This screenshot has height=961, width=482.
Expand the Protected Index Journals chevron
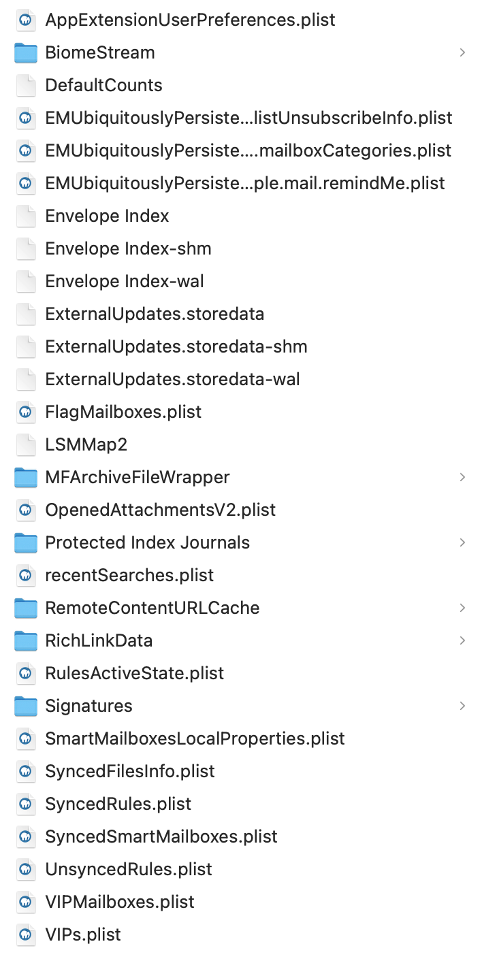(462, 542)
